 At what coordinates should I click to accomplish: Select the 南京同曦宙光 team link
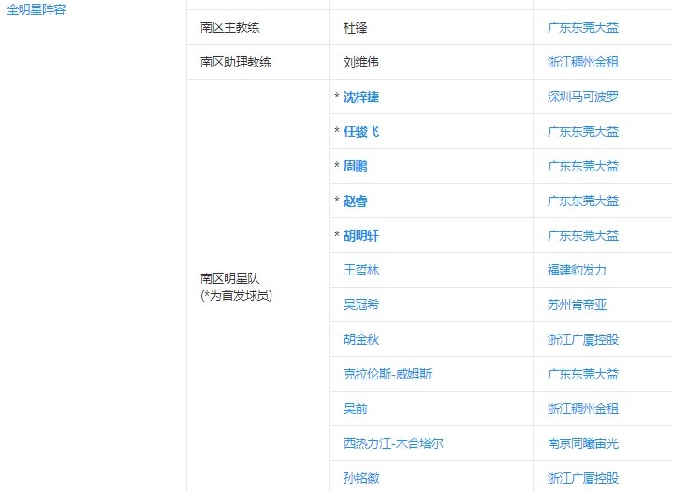pyautogui.click(x=582, y=443)
